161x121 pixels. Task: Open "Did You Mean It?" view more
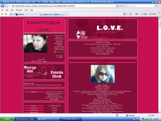point(109,50)
